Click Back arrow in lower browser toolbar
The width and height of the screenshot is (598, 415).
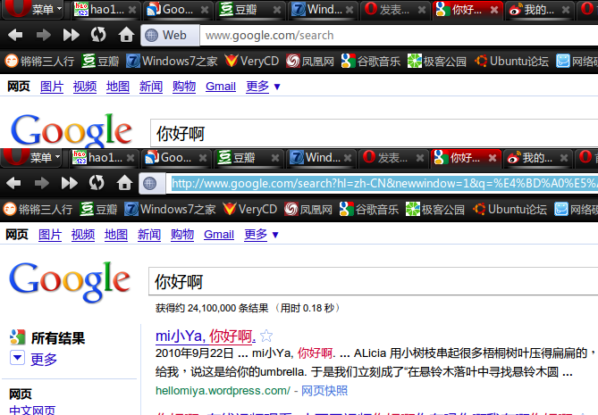pos(13,183)
